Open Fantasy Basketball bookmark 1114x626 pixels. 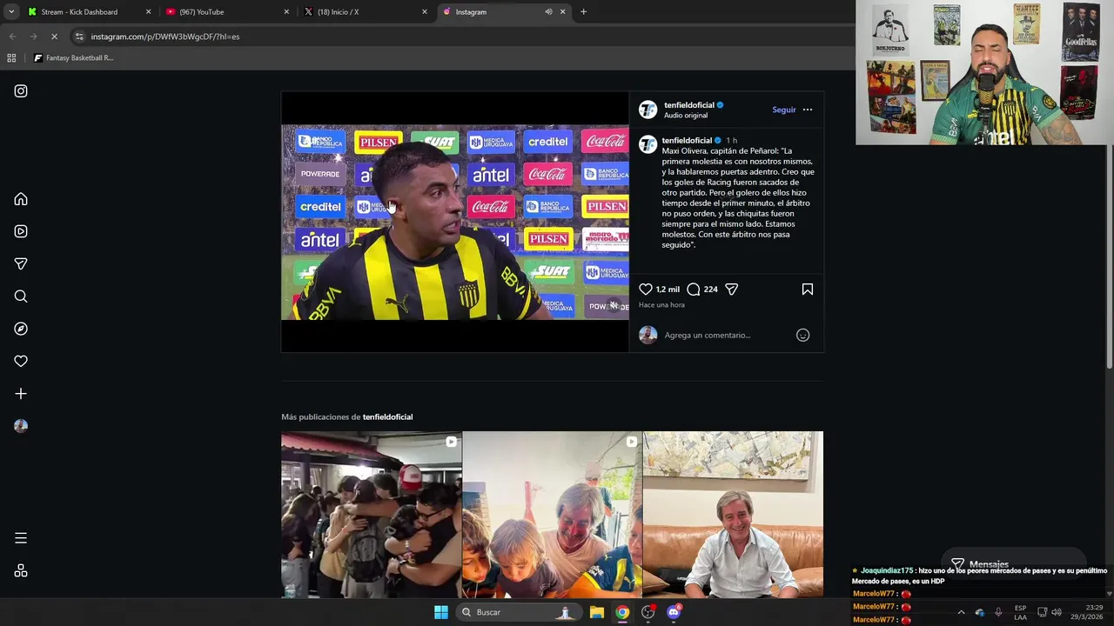pyautogui.click(x=73, y=58)
